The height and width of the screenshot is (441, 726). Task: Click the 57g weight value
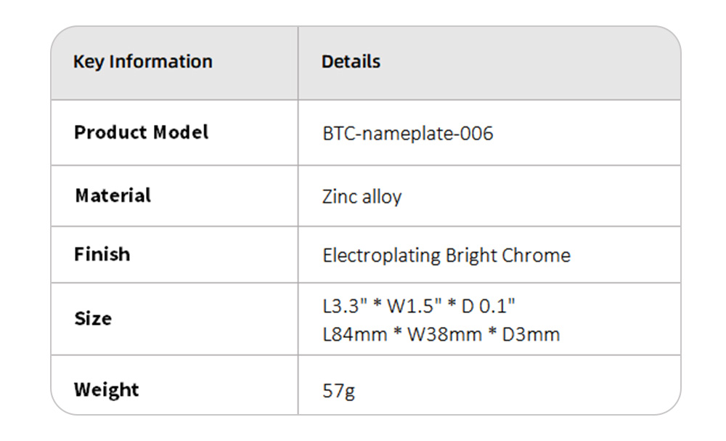(338, 391)
